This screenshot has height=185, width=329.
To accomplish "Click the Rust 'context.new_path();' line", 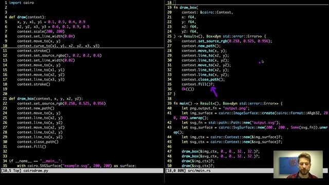I will tap(201, 46).
